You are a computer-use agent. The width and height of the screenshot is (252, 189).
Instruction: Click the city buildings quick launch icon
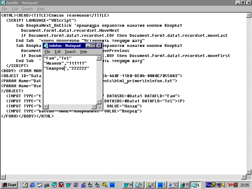83,185
